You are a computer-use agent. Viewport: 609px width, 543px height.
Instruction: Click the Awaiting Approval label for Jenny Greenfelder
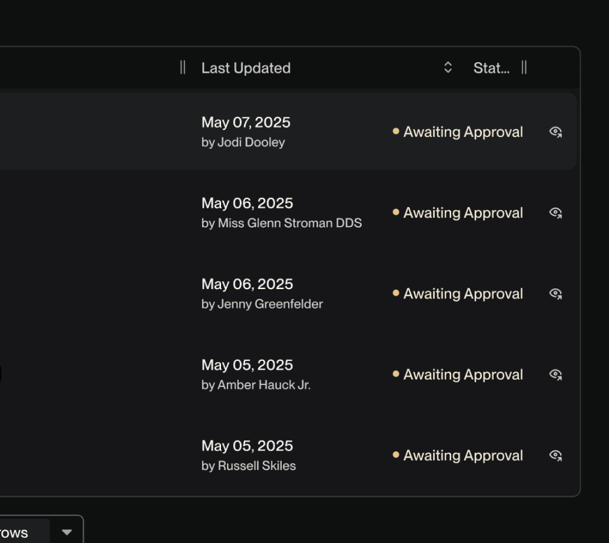[x=462, y=294]
